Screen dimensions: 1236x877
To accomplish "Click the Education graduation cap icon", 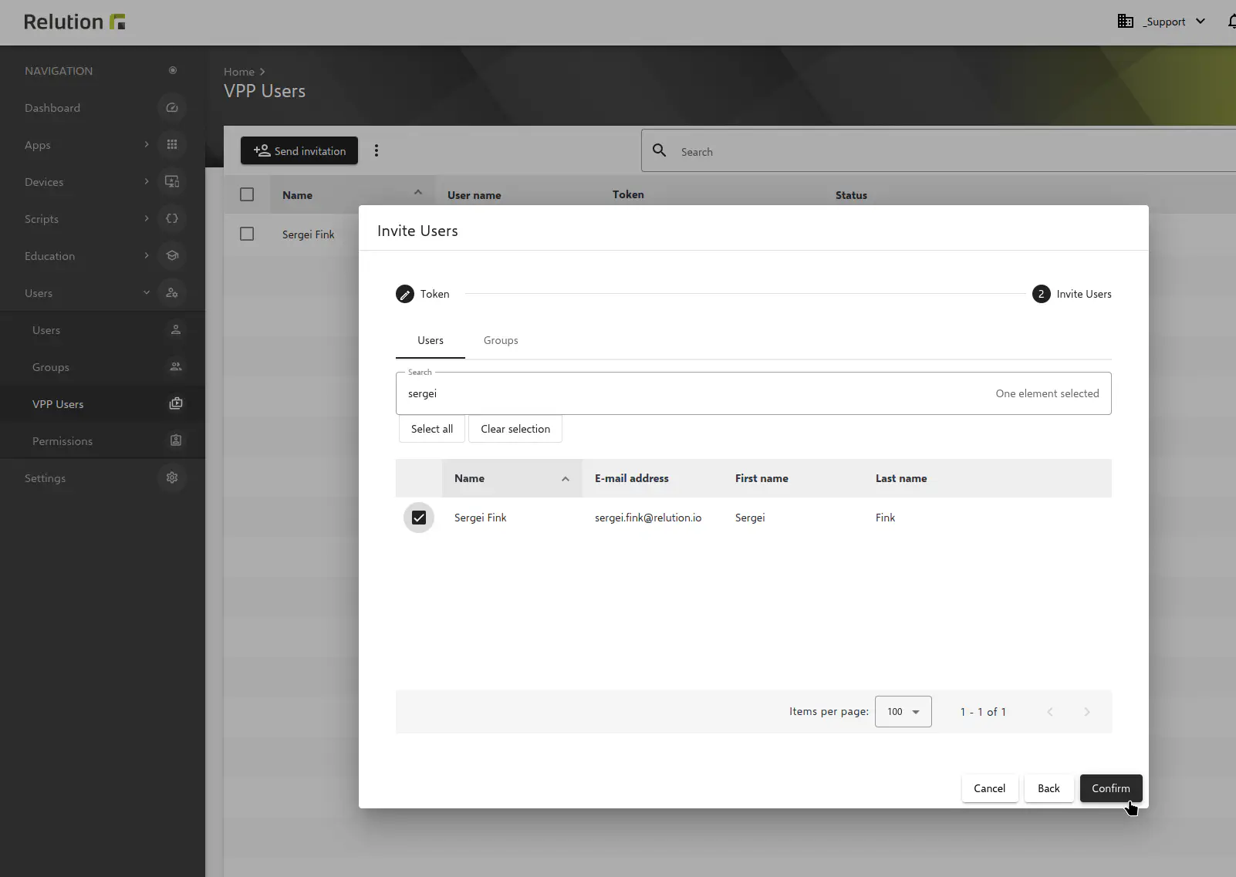I will [x=172, y=256].
